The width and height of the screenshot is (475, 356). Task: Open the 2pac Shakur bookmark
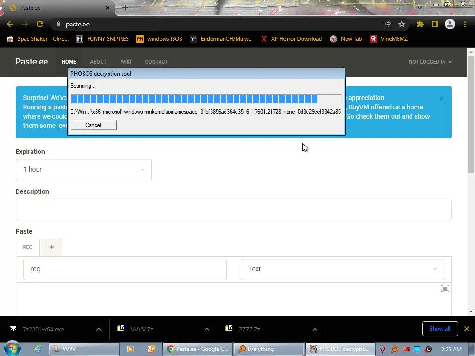[x=38, y=39]
